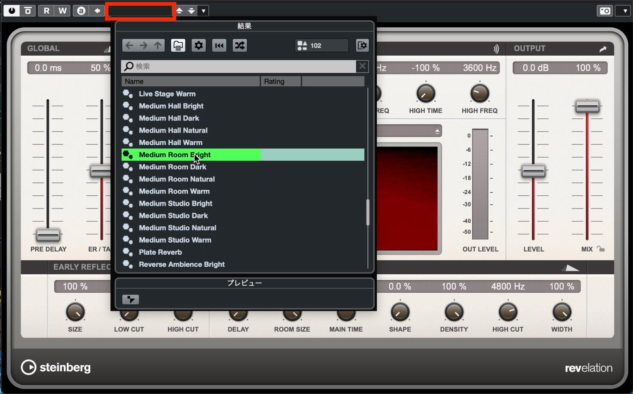The width and height of the screenshot is (633, 394).
Task: Click the SIZE knob
Action: tap(75, 312)
